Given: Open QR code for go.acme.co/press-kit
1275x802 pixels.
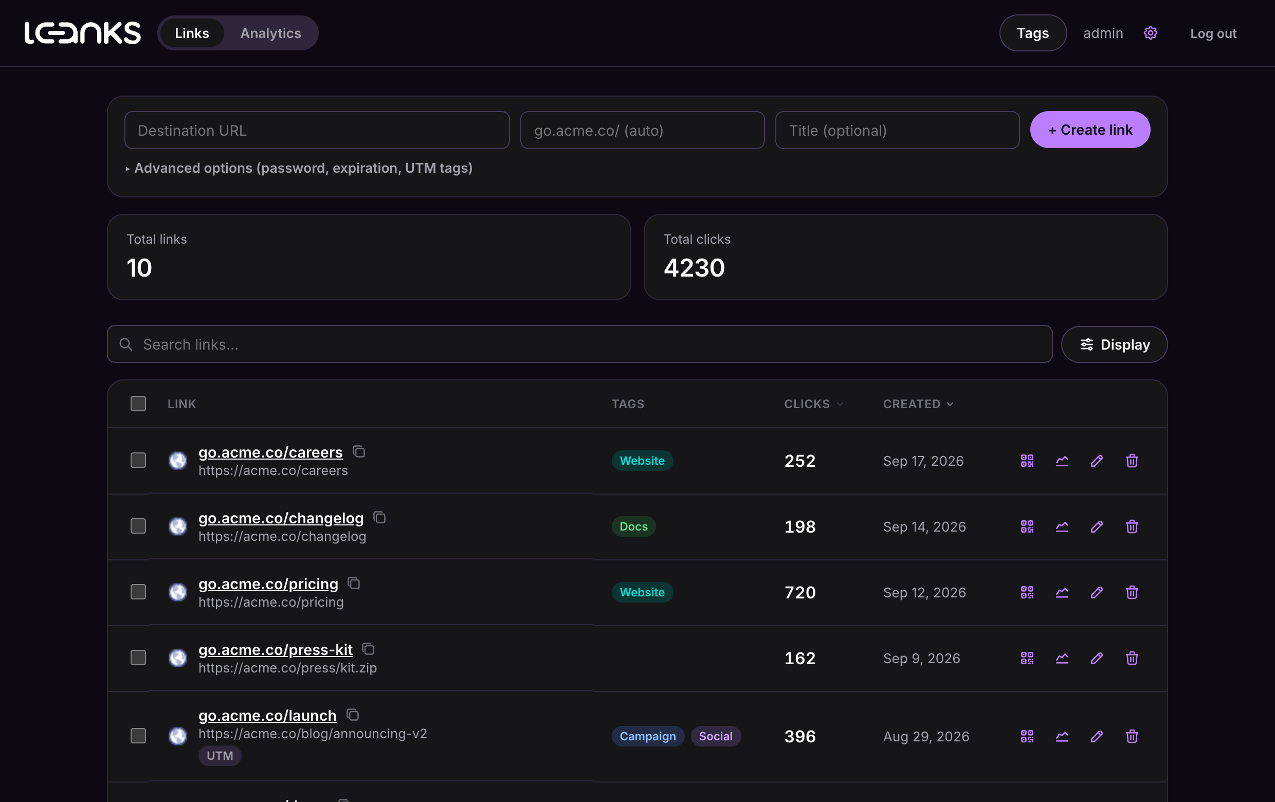Looking at the screenshot, I should point(1027,658).
